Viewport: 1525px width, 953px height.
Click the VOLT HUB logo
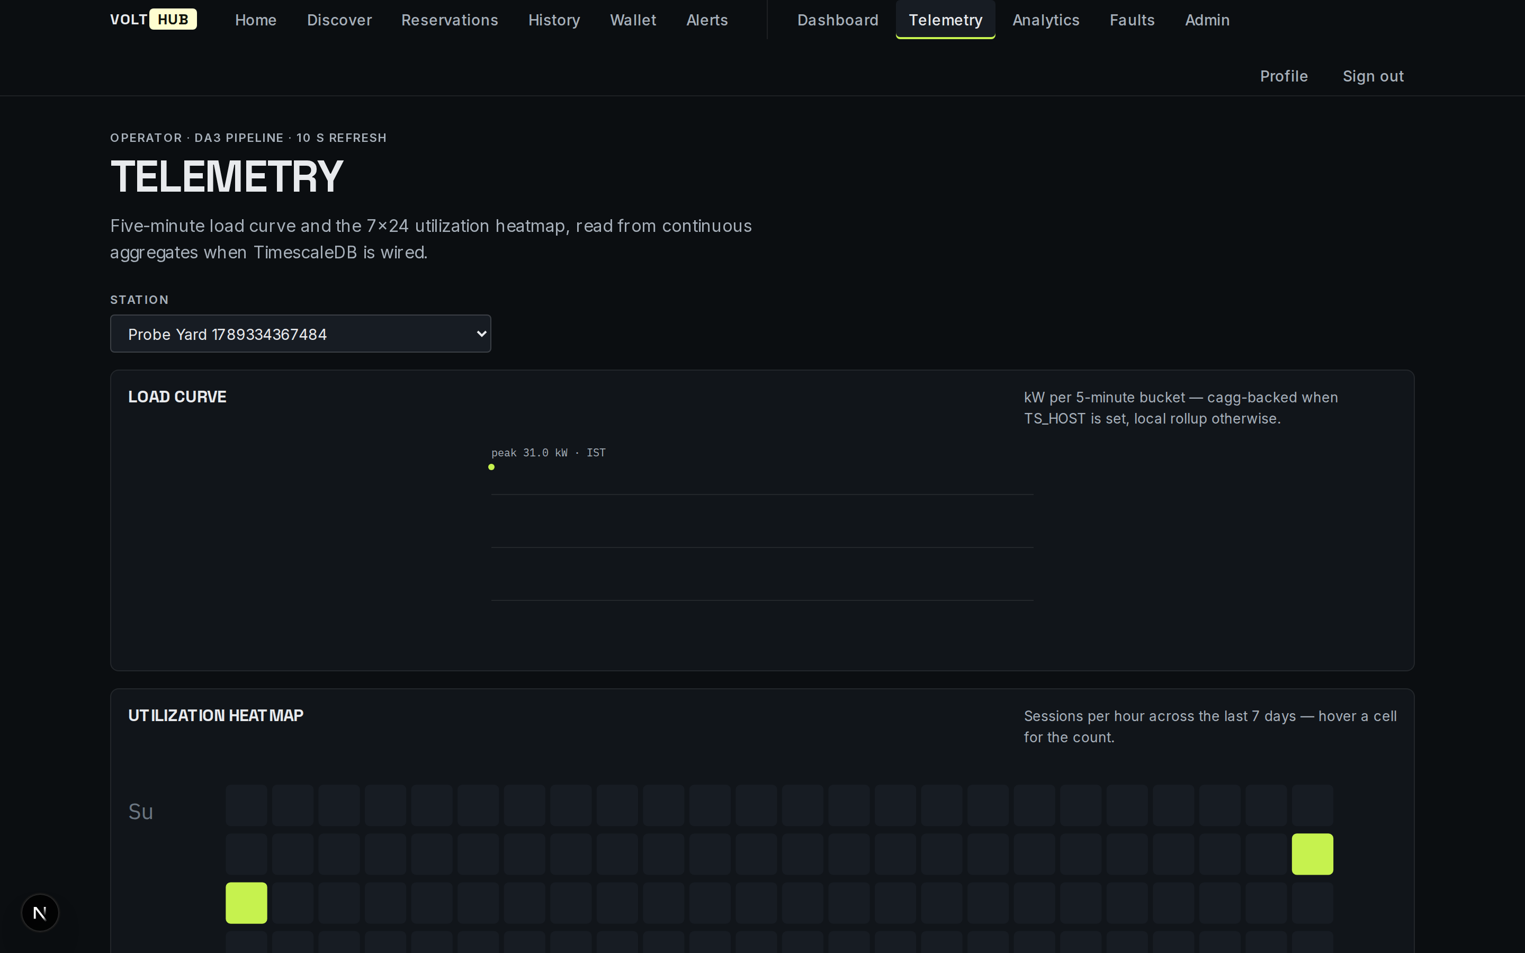153,20
